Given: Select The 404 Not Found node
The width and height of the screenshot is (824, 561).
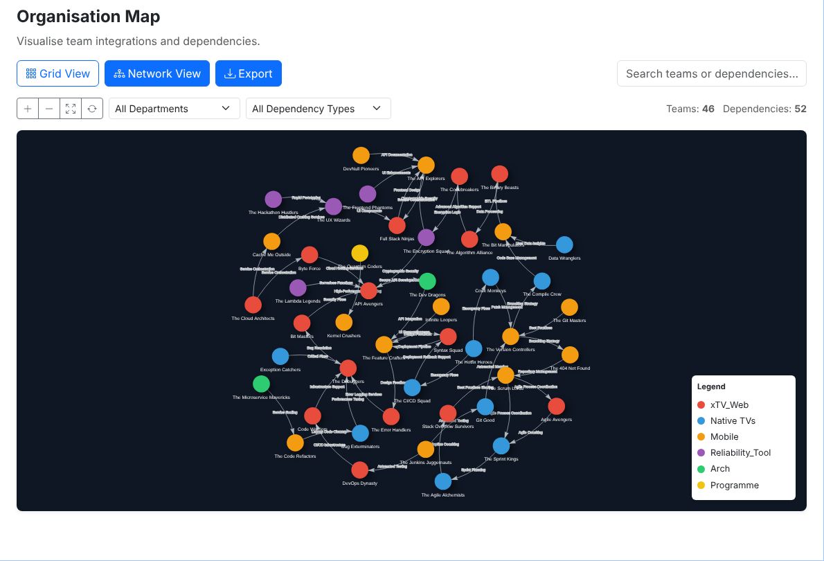Looking at the screenshot, I should pos(570,355).
